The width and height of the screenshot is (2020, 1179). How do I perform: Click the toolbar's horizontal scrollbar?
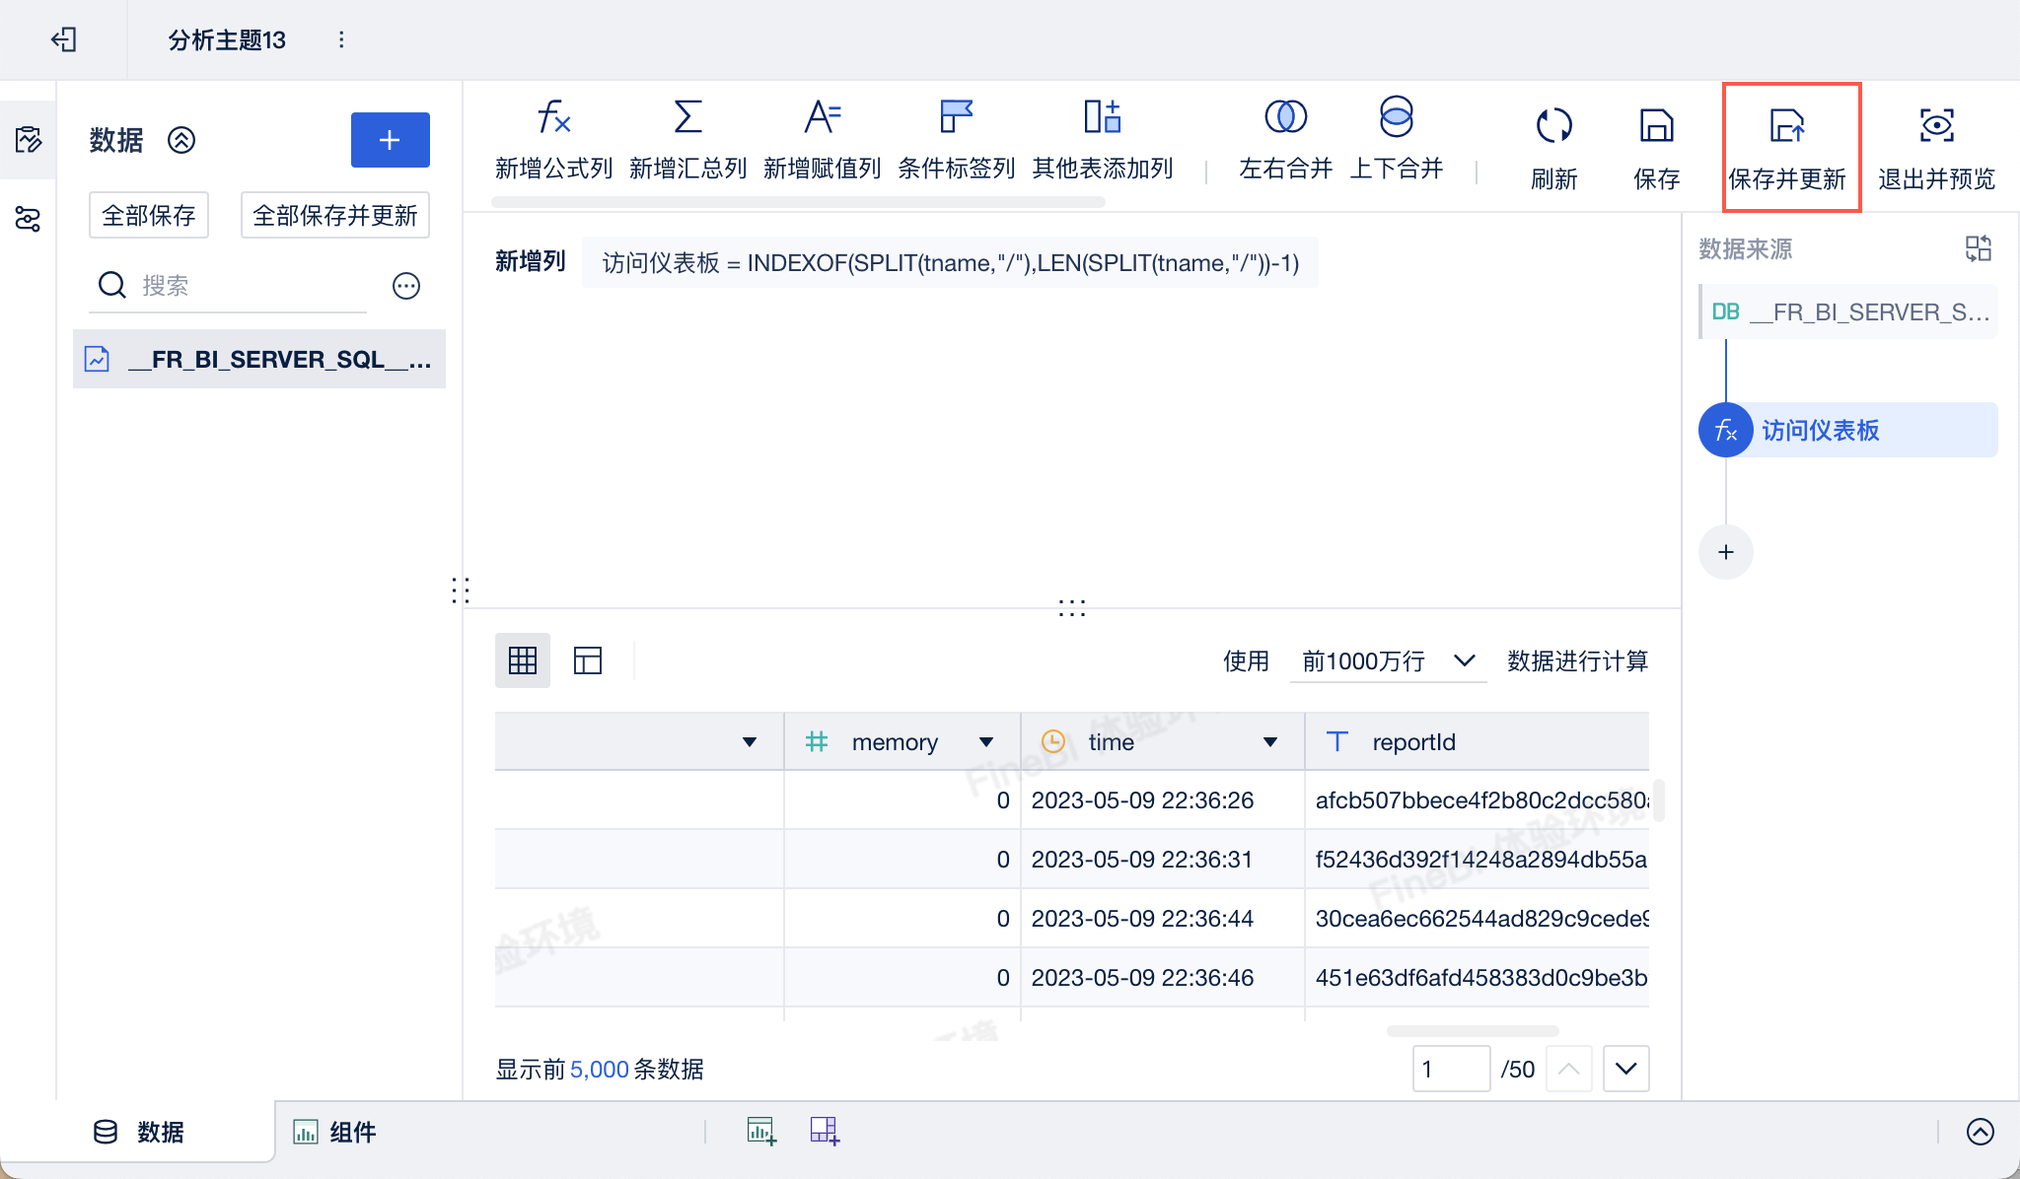pyautogui.click(x=797, y=202)
